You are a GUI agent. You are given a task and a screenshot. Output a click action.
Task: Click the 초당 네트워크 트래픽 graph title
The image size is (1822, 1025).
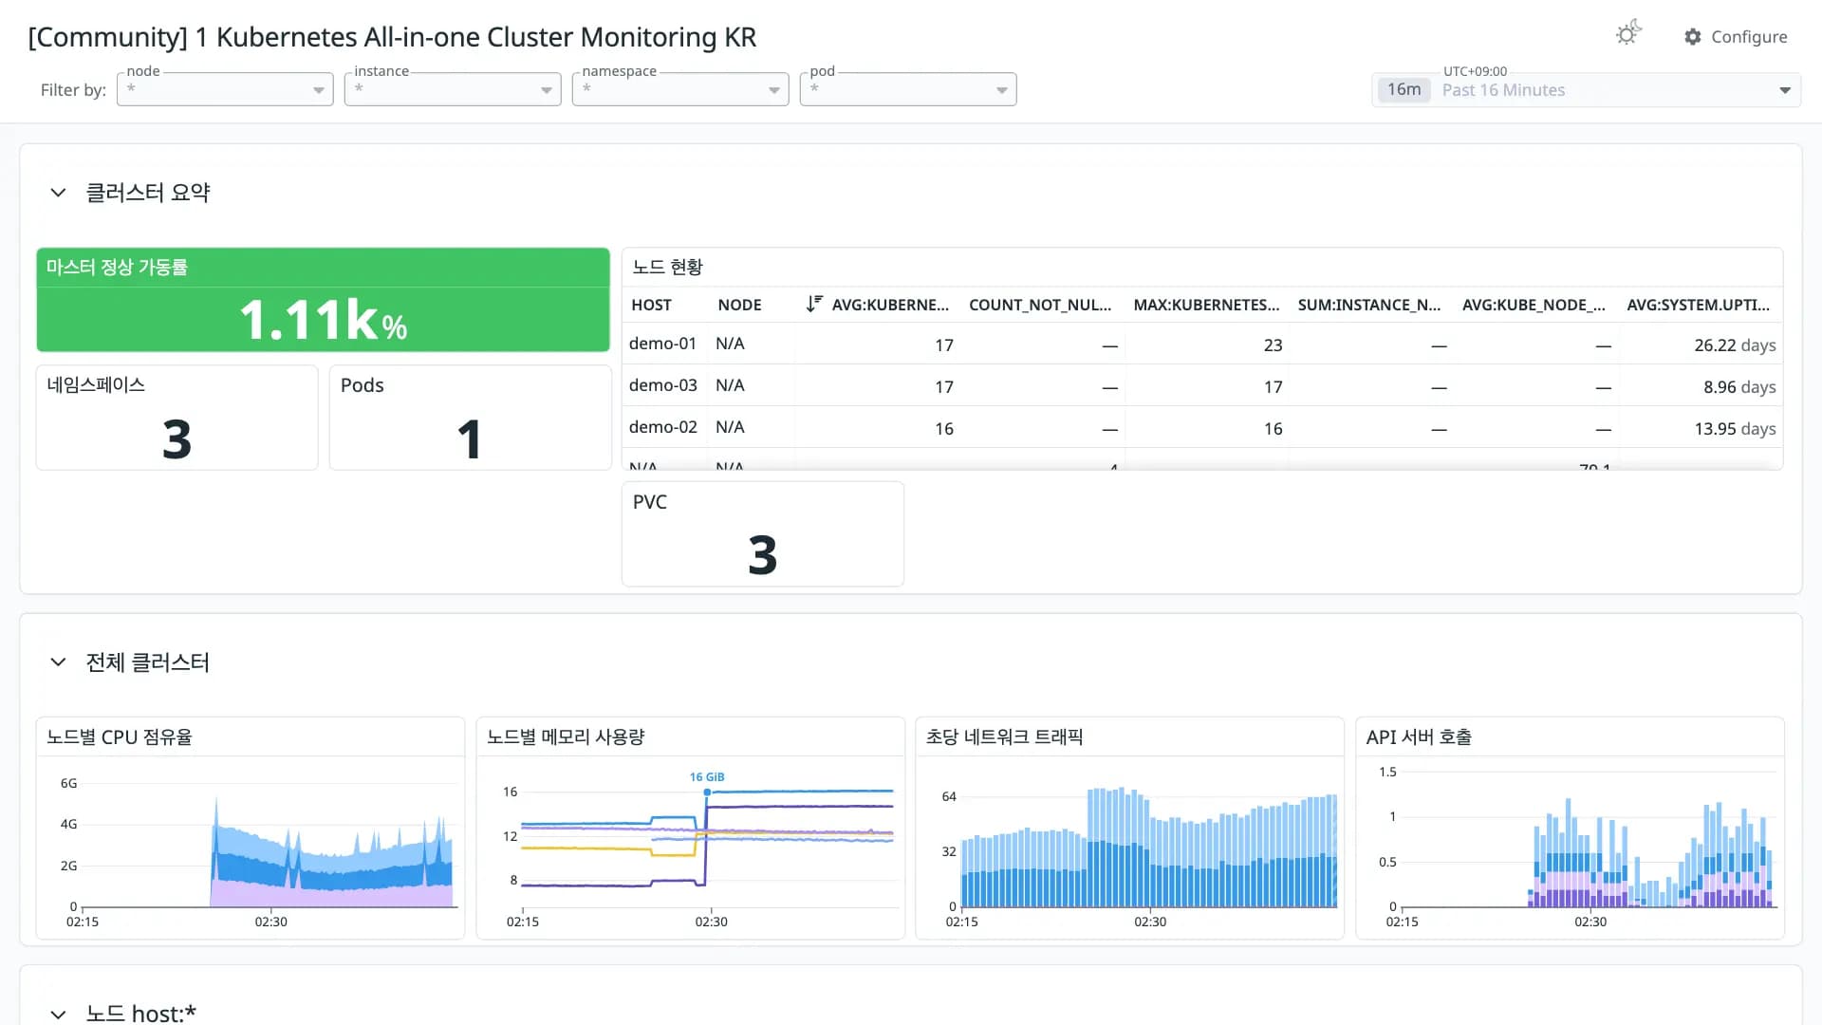pyautogui.click(x=1004, y=737)
